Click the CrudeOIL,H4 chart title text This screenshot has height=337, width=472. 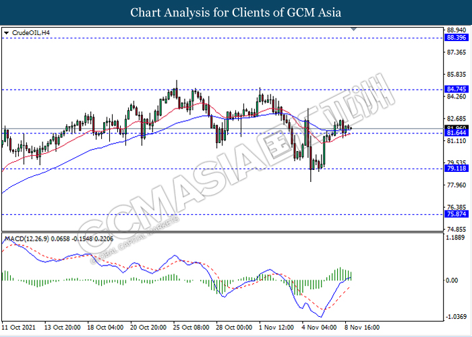point(31,33)
